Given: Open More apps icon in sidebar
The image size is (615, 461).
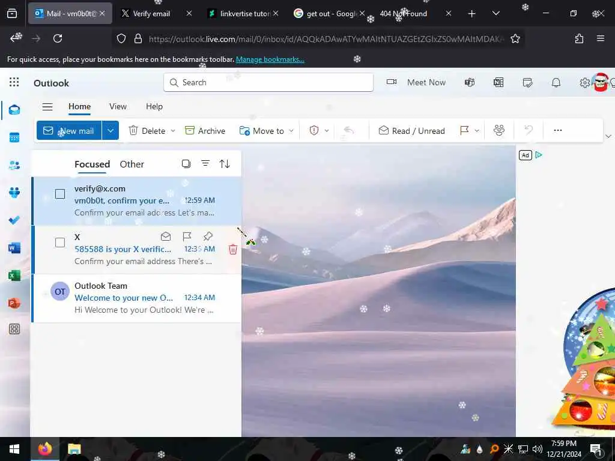Looking at the screenshot, I should click(14, 329).
